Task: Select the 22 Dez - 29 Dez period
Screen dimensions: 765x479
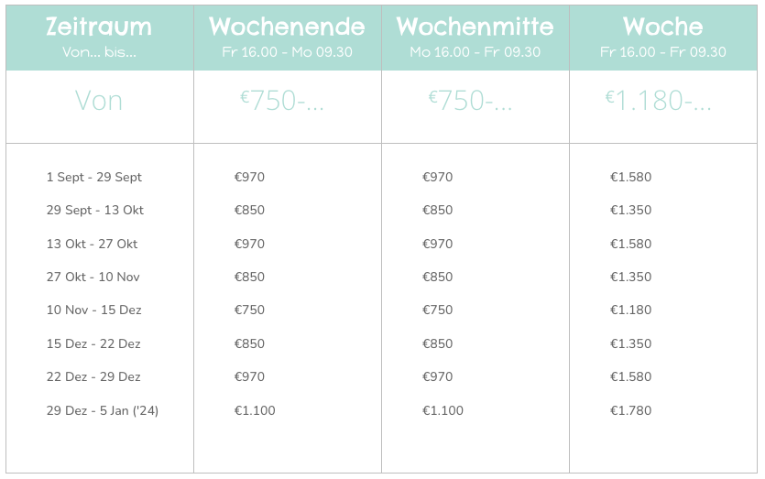Action: pyautogui.click(x=93, y=377)
